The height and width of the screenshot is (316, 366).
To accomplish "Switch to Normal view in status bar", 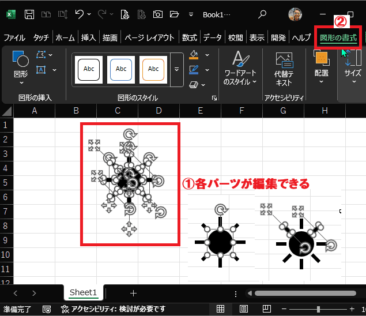I will click(220, 309).
